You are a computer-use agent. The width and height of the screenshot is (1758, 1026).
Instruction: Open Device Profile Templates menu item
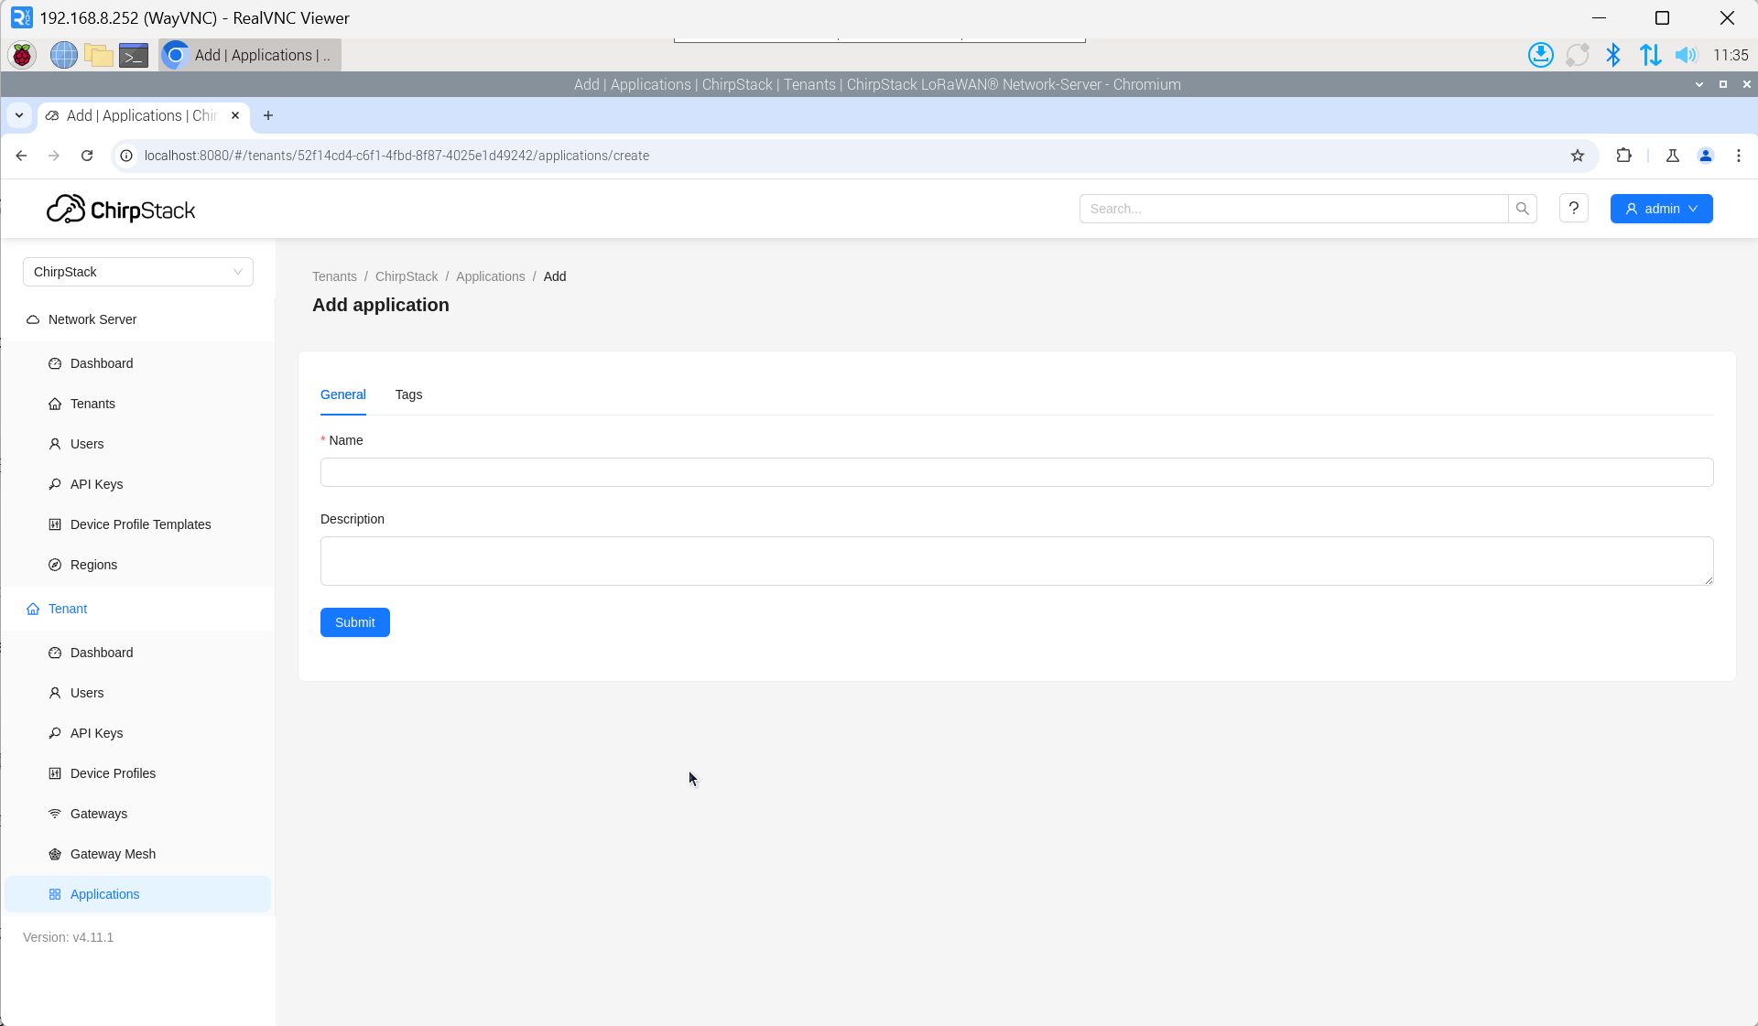[140, 524]
